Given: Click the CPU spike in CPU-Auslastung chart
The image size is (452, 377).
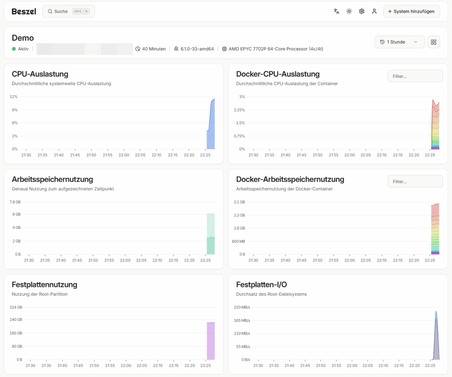Looking at the screenshot, I should coord(211,124).
